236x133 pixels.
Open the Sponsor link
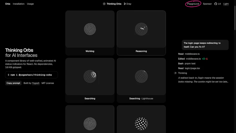(207, 4)
